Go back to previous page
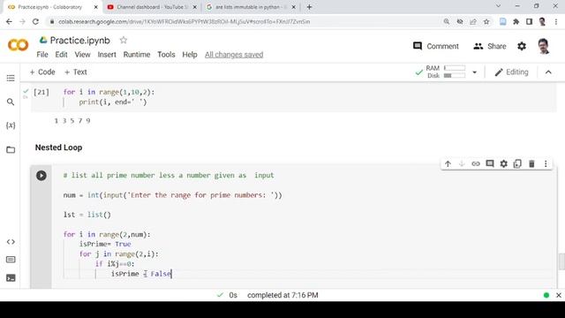The width and height of the screenshot is (565, 318). pos(9,21)
